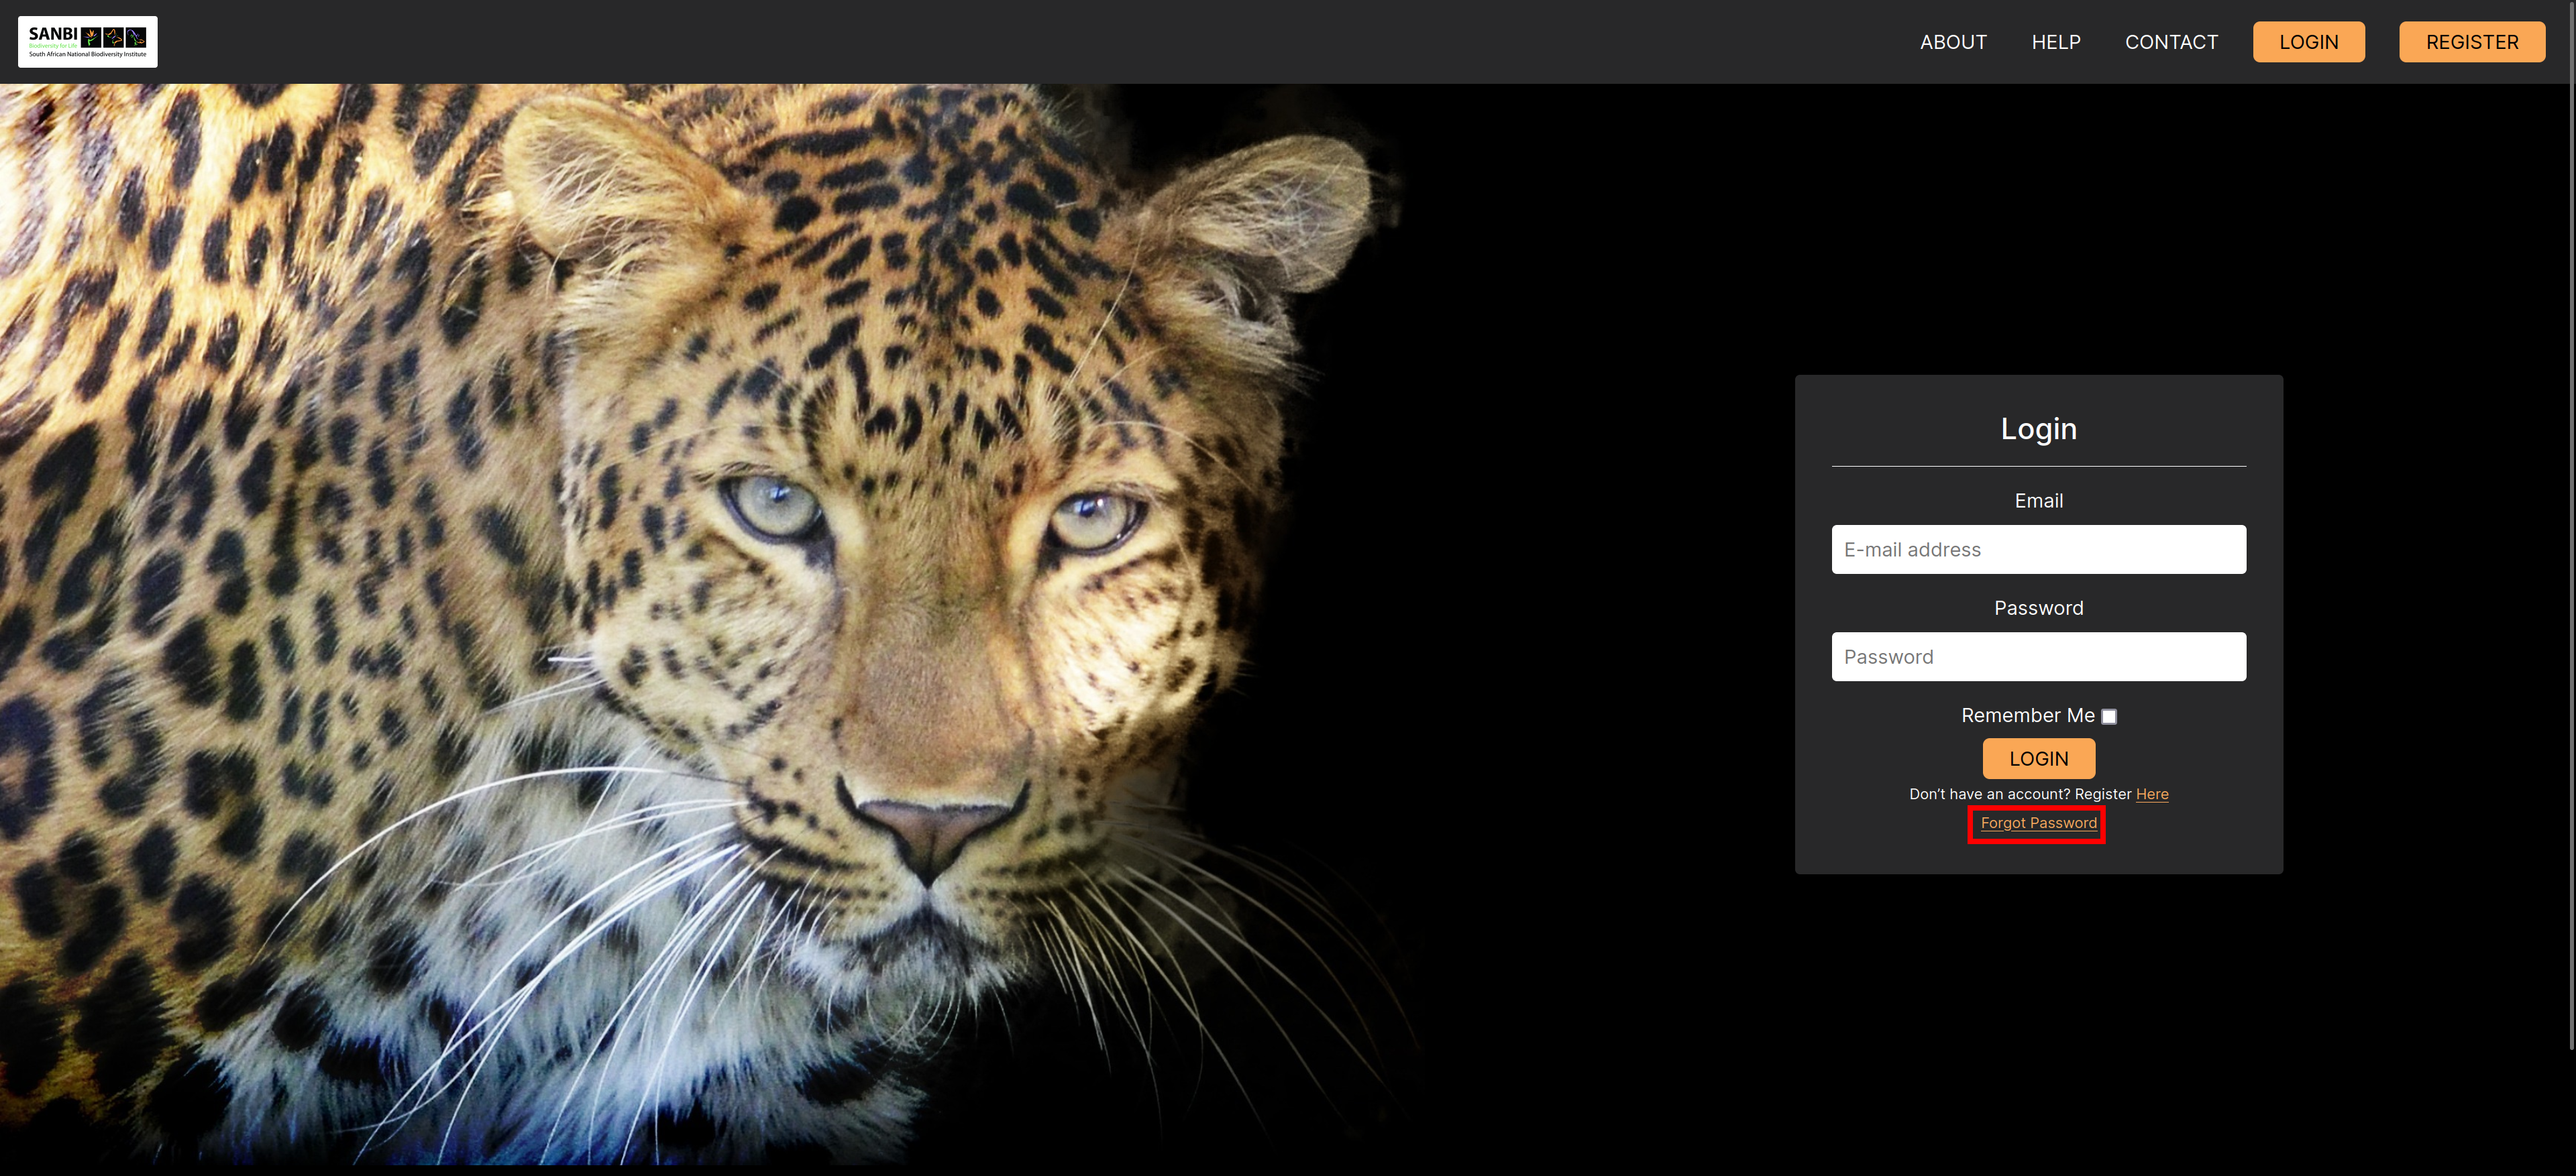Image resolution: width=2576 pixels, height=1176 pixels.
Task: Click Forgot Password recovery link
Action: click(2037, 821)
